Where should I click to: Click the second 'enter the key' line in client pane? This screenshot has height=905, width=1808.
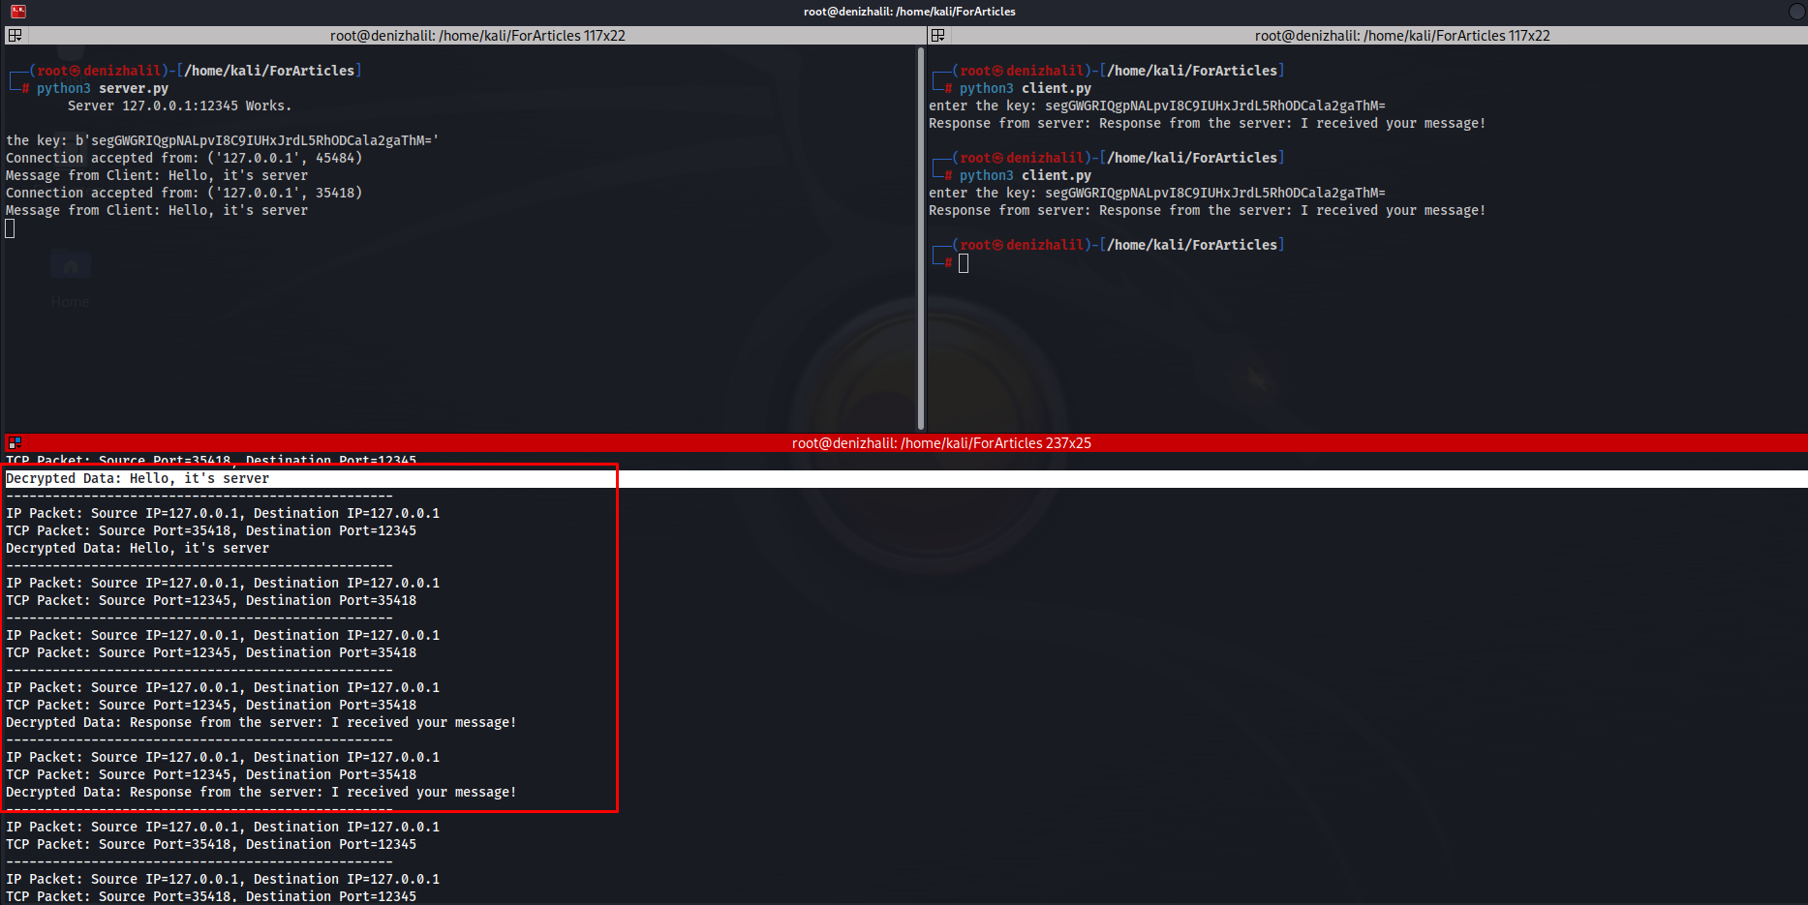[x=1156, y=193]
